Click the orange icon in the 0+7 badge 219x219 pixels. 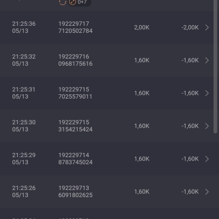(73, 2)
